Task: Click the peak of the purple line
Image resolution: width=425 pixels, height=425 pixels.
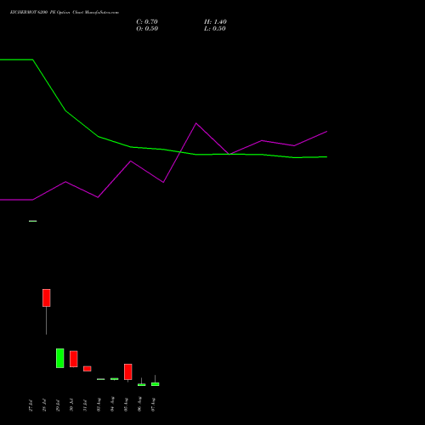Action: [196, 123]
